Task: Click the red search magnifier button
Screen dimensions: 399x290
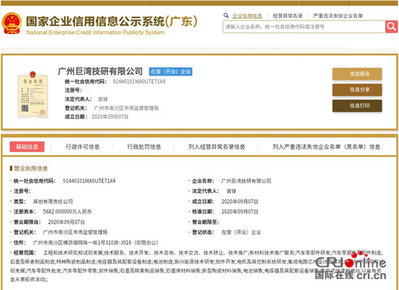Action: point(391,27)
